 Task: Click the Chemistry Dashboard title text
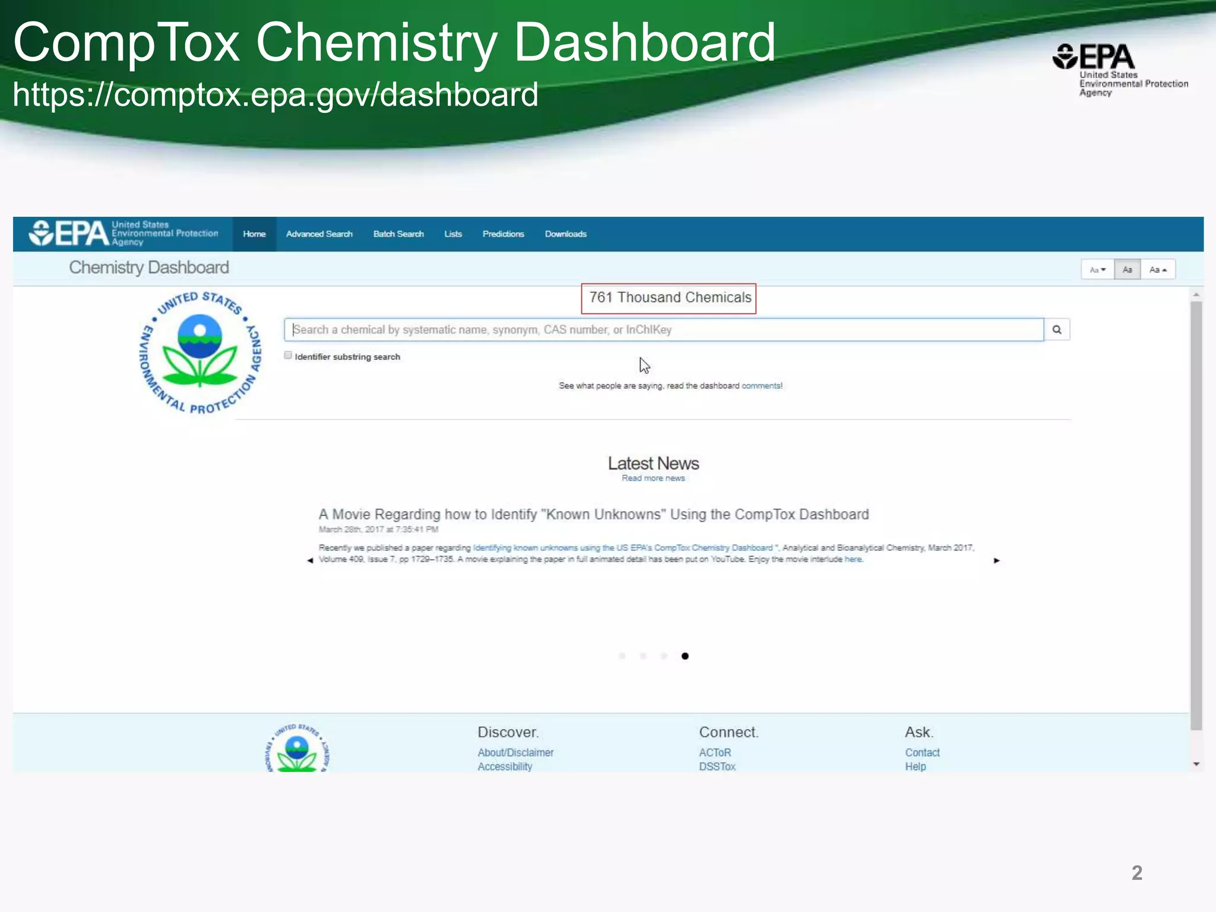click(x=149, y=268)
